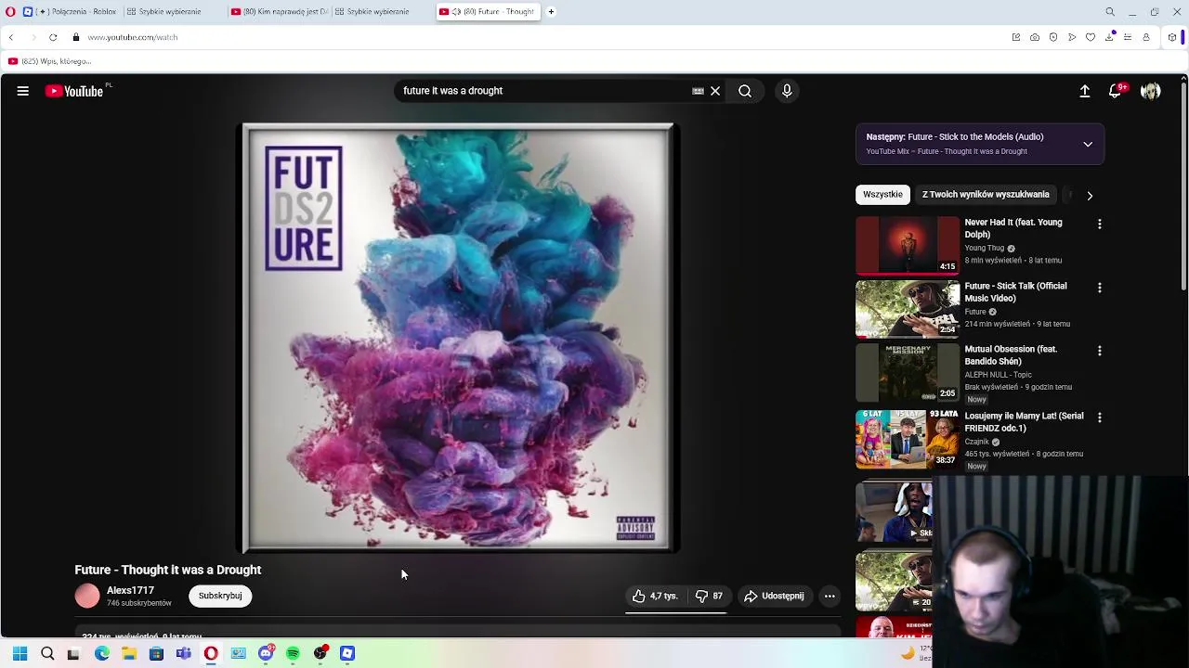
Task: Select the Z Twoich wyników wyszukiwania chip
Action: 986,195
